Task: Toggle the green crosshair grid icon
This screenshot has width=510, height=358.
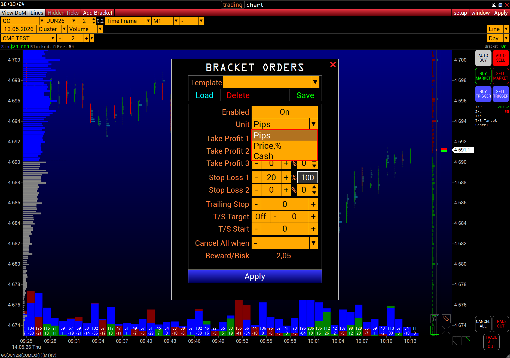Action: tap(435, 330)
